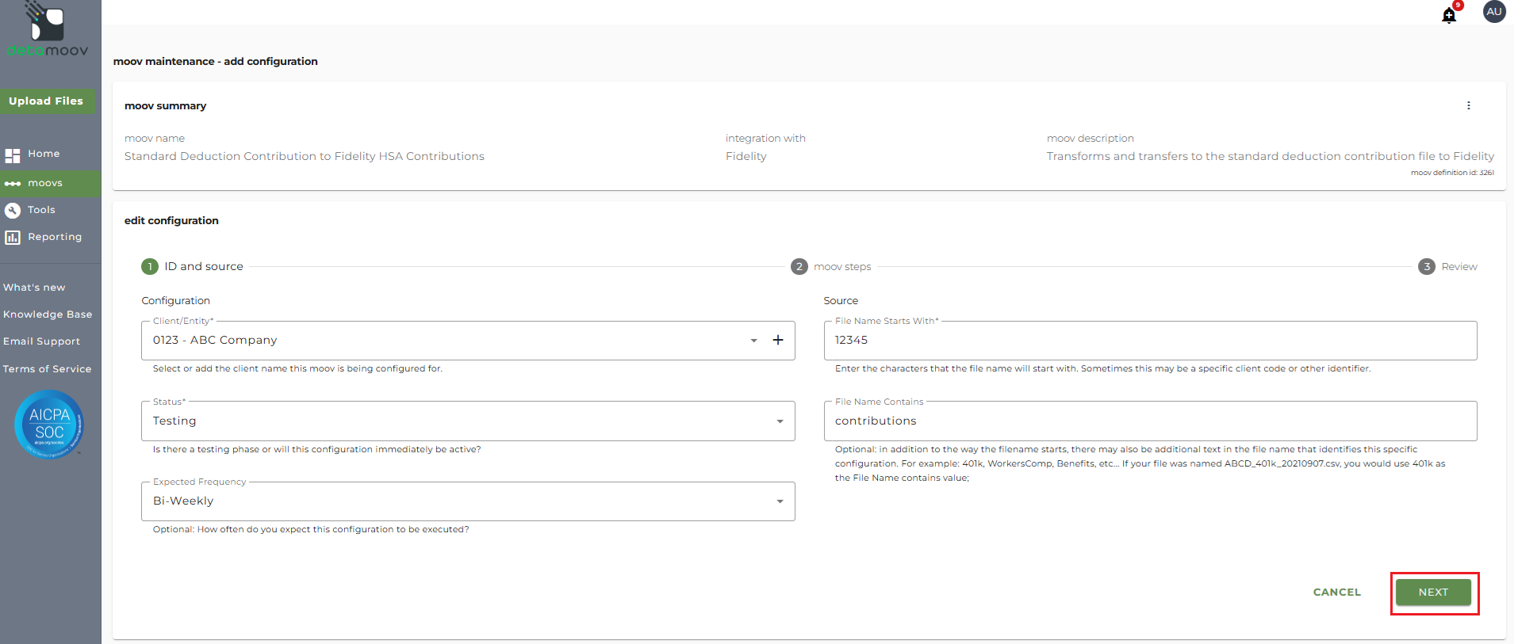The image size is (1514, 644).
Task: Click the moov summary three-dot menu
Action: coord(1468,105)
